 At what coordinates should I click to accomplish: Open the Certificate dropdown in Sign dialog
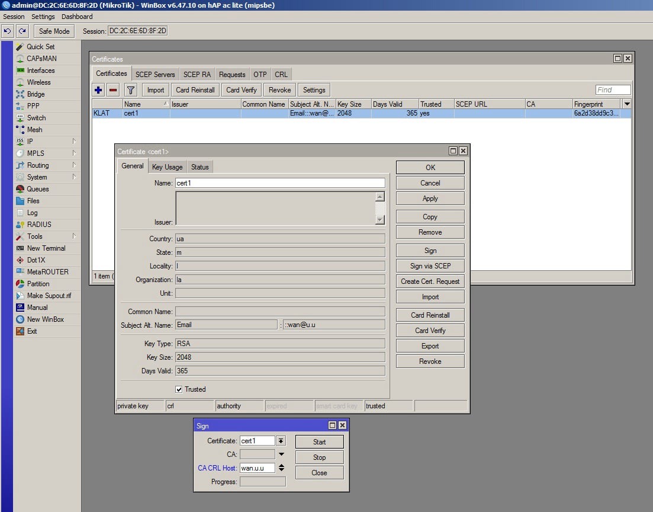281,441
